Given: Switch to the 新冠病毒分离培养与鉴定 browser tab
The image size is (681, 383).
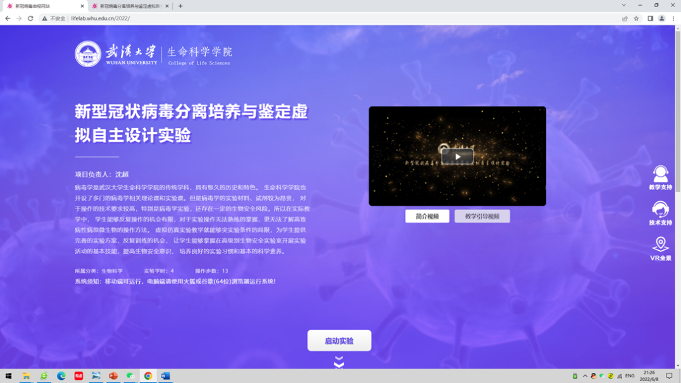Looking at the screenshot, I should pos(130,6).
